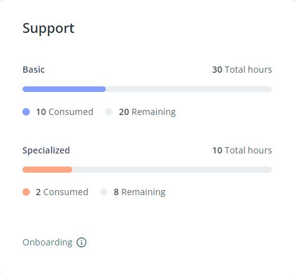295x274 pixels.
Task: Click the Basic support label
Action: [34, 70]
